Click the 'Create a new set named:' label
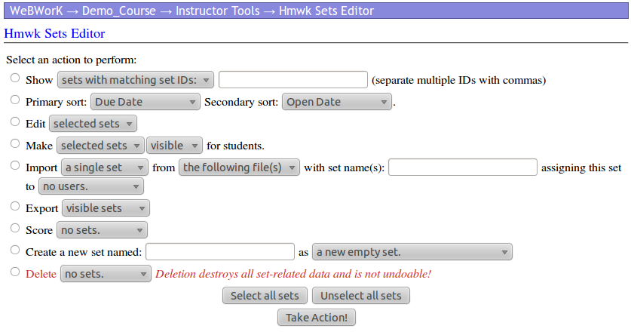 click(84, 252)
